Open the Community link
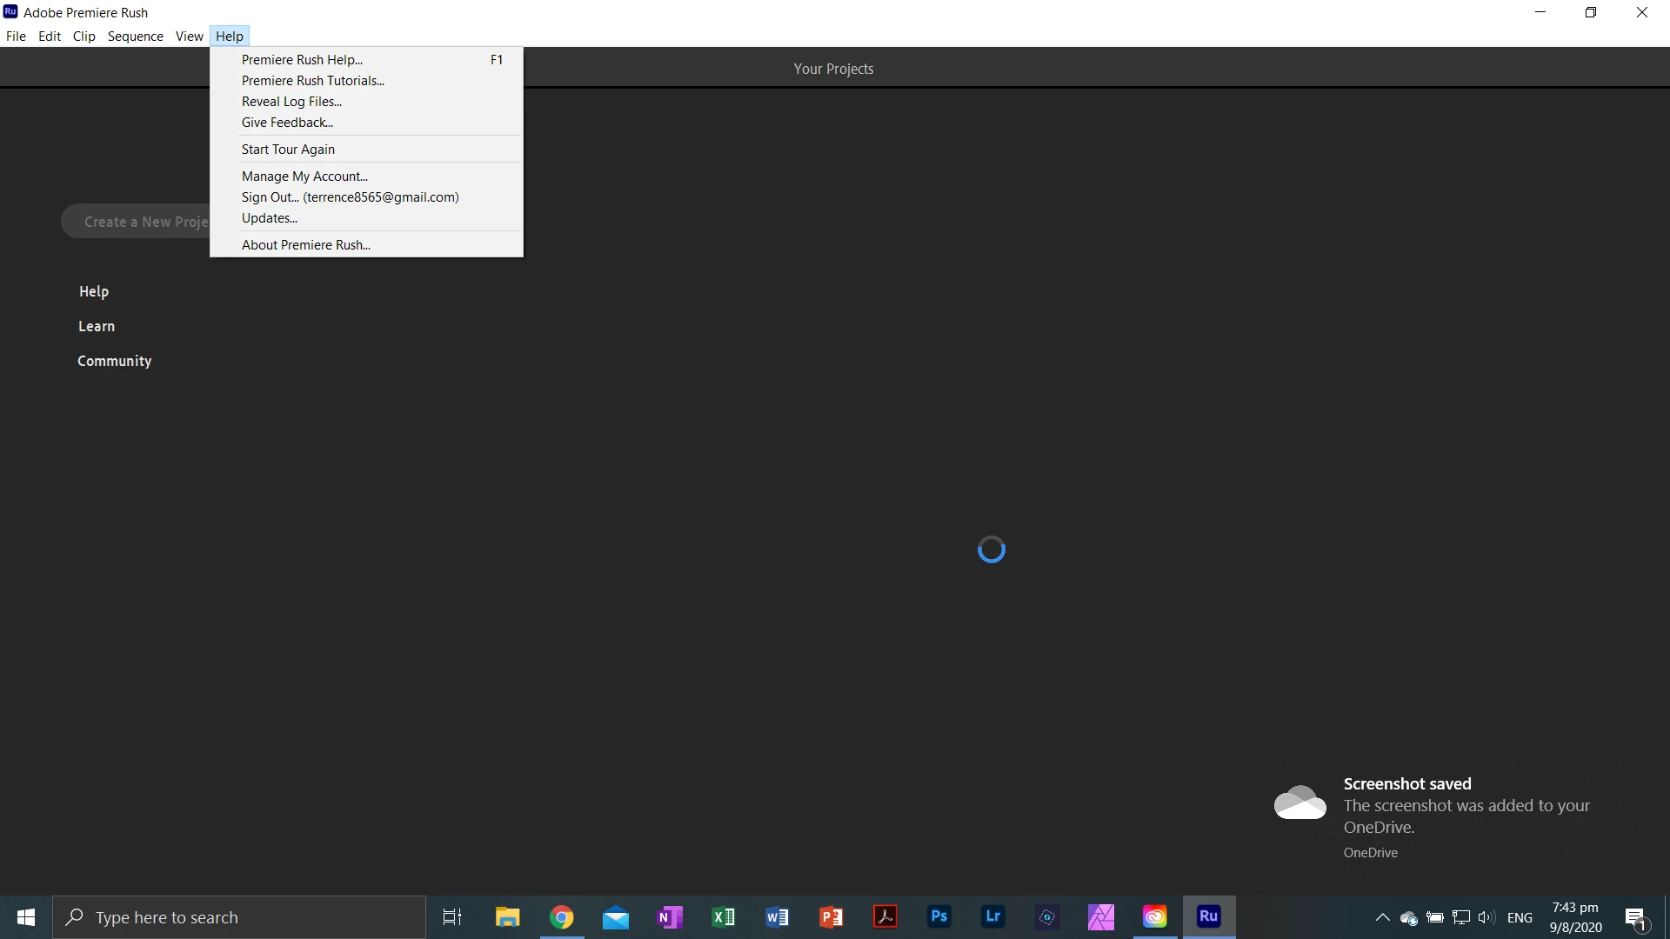The height and width of the screenshot is (939, 1670). (x=114, y=361)
